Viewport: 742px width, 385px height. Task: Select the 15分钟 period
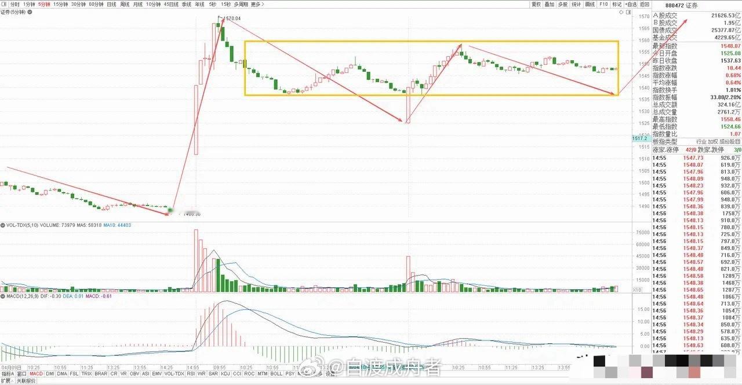point(61,4)
